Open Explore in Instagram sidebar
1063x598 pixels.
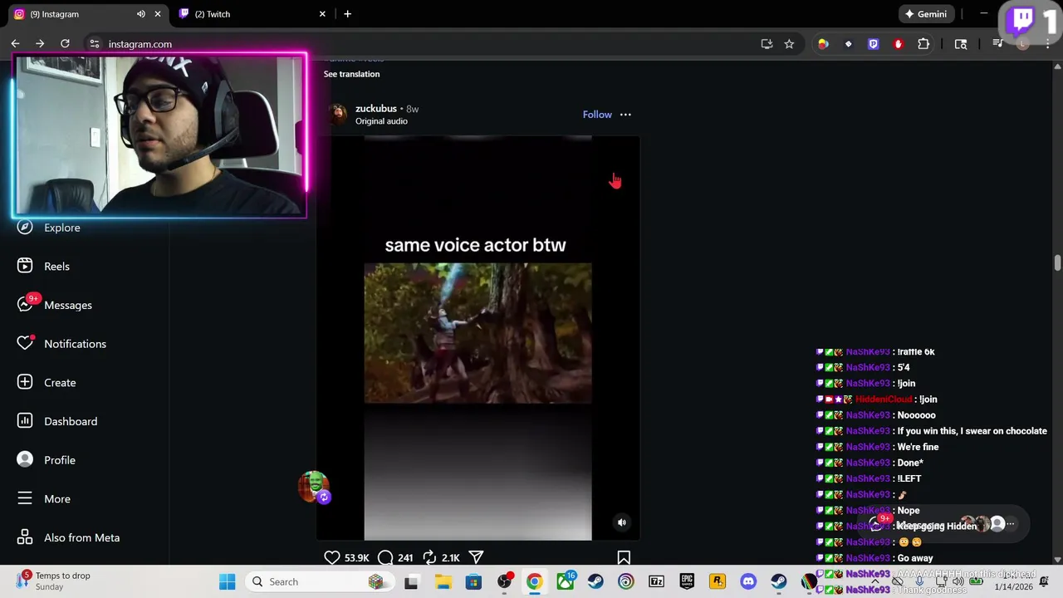(50, 228)
